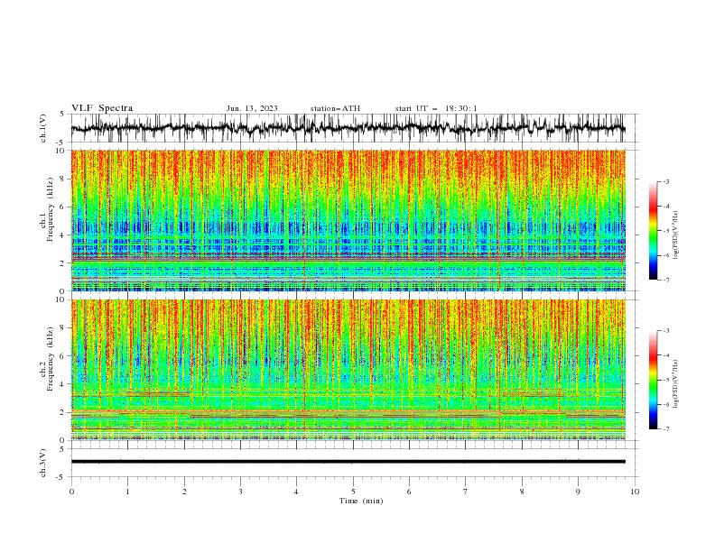Click the ch.1 spectrogram color scale bar
Viewport: 715px width, 552px height.
pos(653,231)
